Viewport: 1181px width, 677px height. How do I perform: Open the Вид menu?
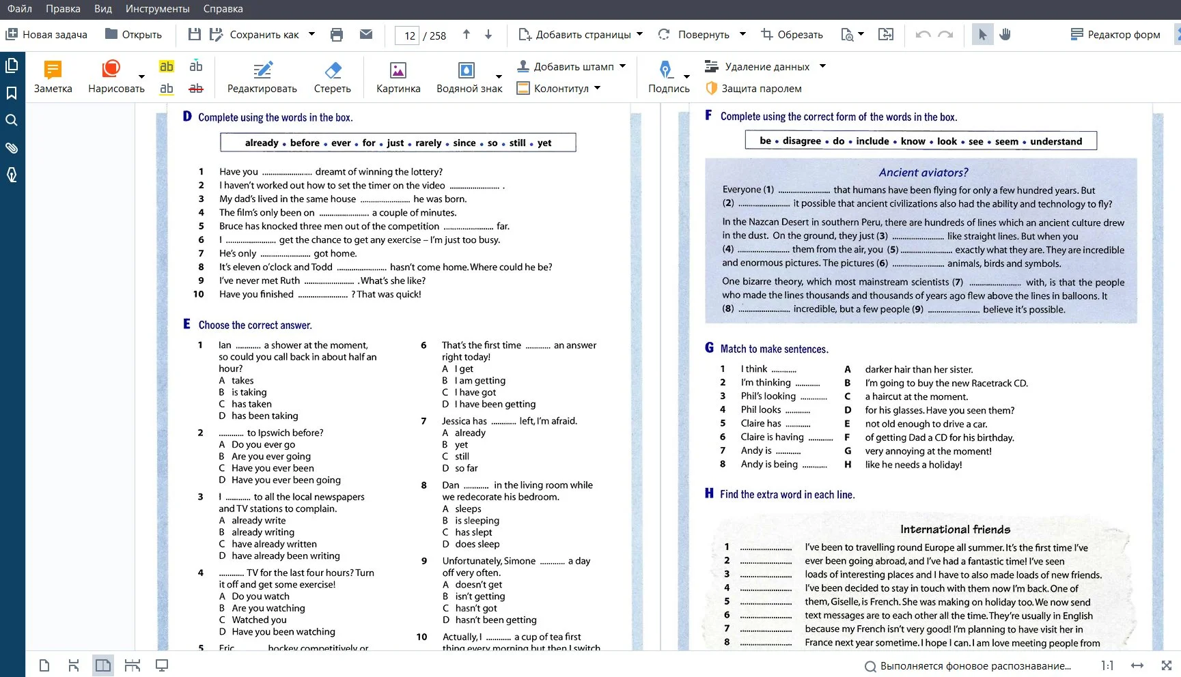tap(103, 9)
